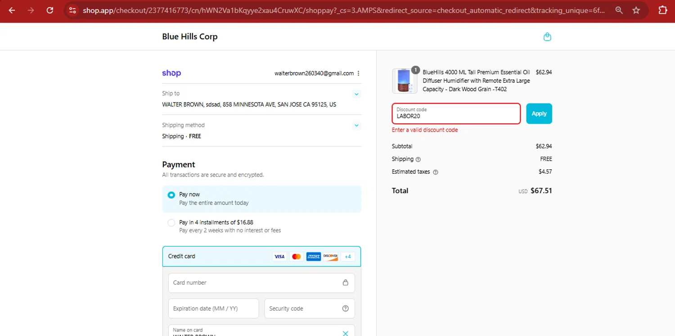
Task: Click the Mastercard logo
Action: tap(296, 256)
